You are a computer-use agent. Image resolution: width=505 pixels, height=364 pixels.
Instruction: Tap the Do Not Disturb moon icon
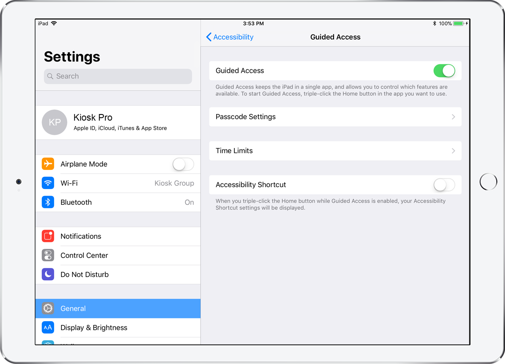[48, 274]
